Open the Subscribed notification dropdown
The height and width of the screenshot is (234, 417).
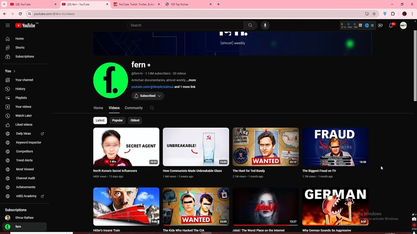148,96
